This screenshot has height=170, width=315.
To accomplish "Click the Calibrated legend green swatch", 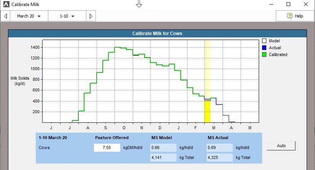I will tap(264, 55).
